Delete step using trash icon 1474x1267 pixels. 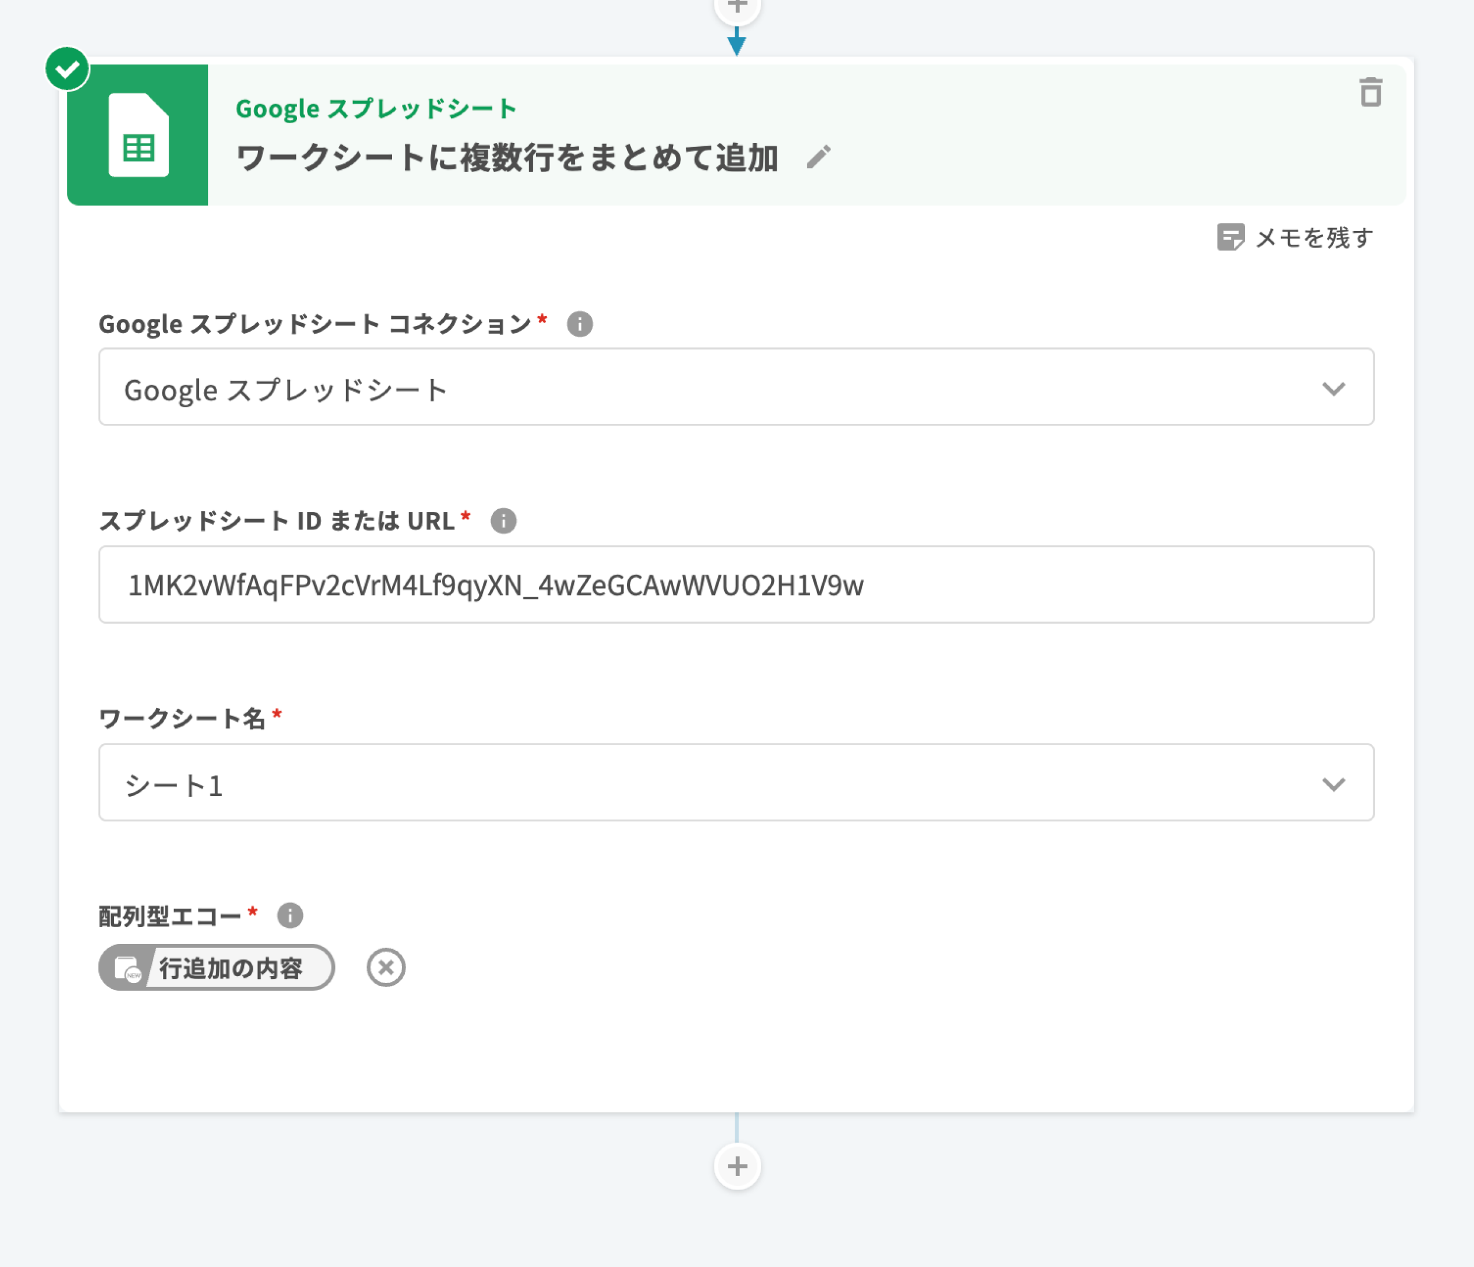1370,93
